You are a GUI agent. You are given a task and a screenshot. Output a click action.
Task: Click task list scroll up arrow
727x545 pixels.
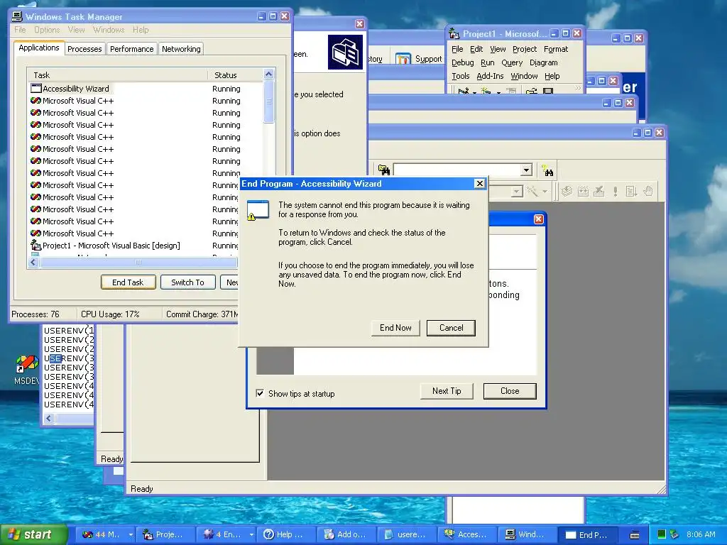269,74
